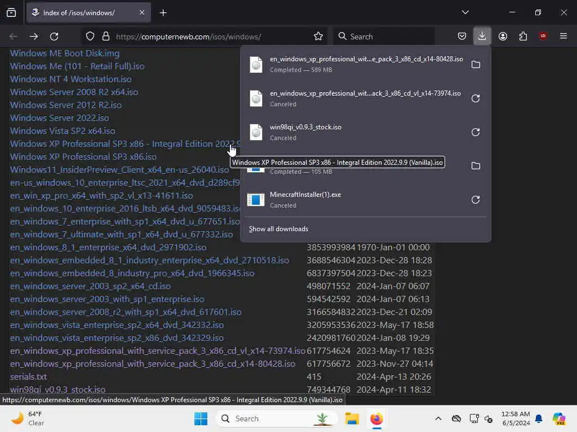Open completed en_windows_xp x14-80428.iso download entry
Image resolution: width=577 pixels, height=432 pixels.
click(355, 65)
